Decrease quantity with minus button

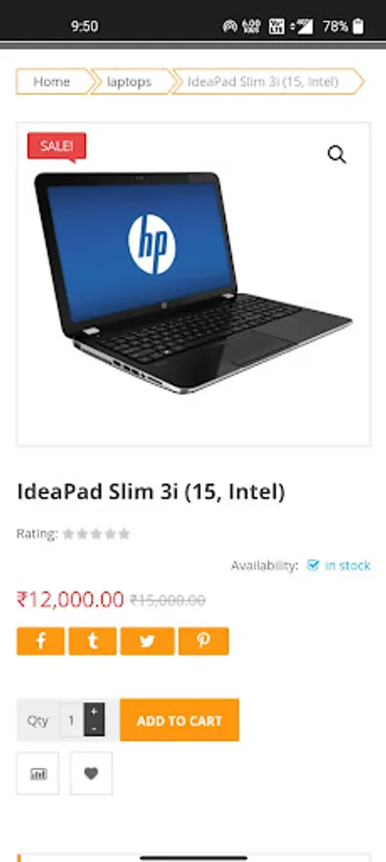94,728
